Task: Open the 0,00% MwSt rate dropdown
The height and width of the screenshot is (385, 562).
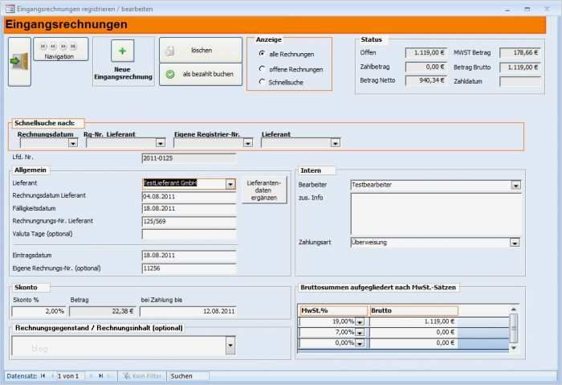Action: (x=360, y=343)
